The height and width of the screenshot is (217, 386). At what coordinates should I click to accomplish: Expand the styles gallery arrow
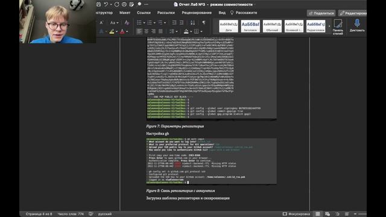click(329, 27)
